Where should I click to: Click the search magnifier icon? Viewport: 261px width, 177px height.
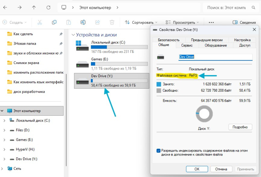[x=253, y=7]
